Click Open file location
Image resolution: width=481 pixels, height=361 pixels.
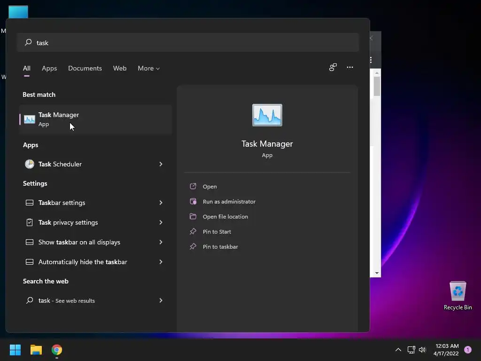(225, 217)
